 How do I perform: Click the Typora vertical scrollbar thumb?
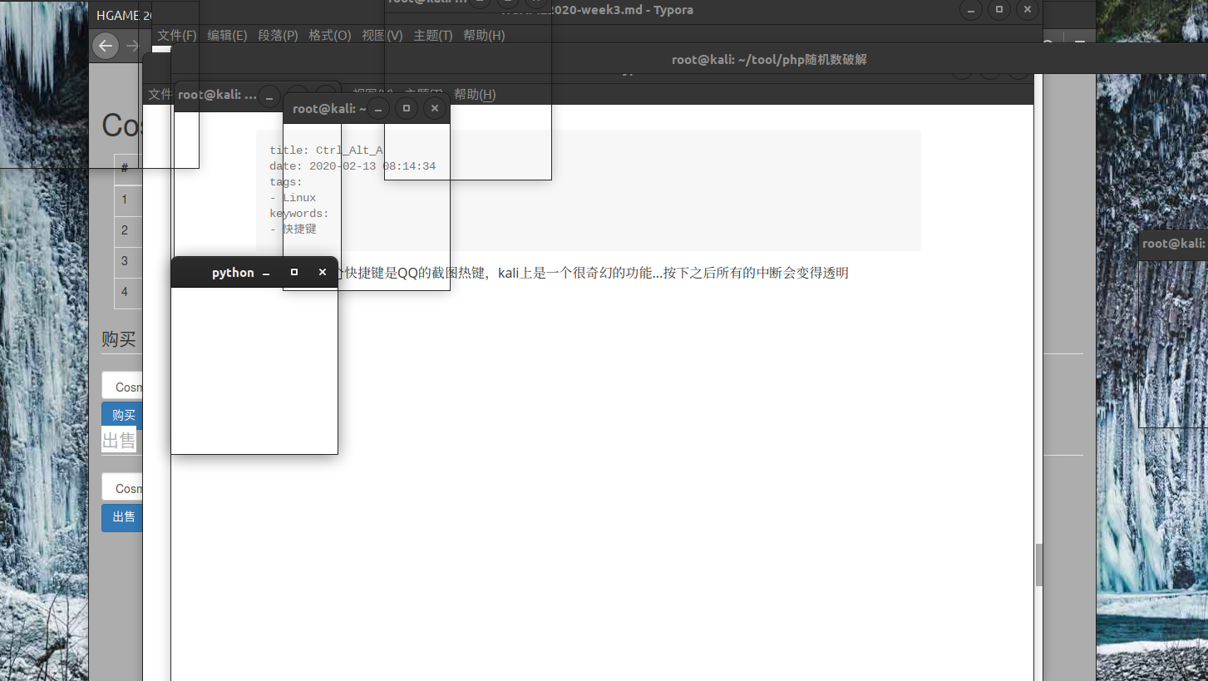pyautogui.click(x=1038, y=565)
